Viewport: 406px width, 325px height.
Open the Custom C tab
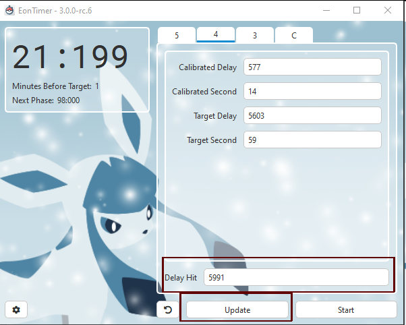(x=294, y=35)
